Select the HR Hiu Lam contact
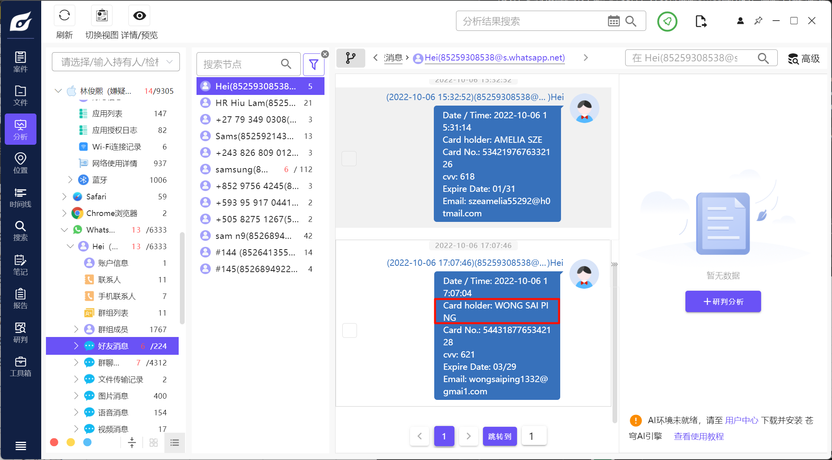Screen dimensions: 832x460 [256, 103]
